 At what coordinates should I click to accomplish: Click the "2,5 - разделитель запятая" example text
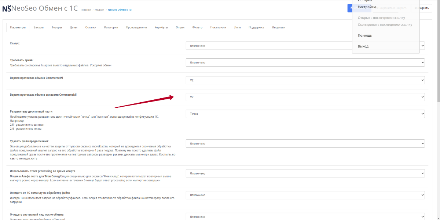click(x=27, y=125)
